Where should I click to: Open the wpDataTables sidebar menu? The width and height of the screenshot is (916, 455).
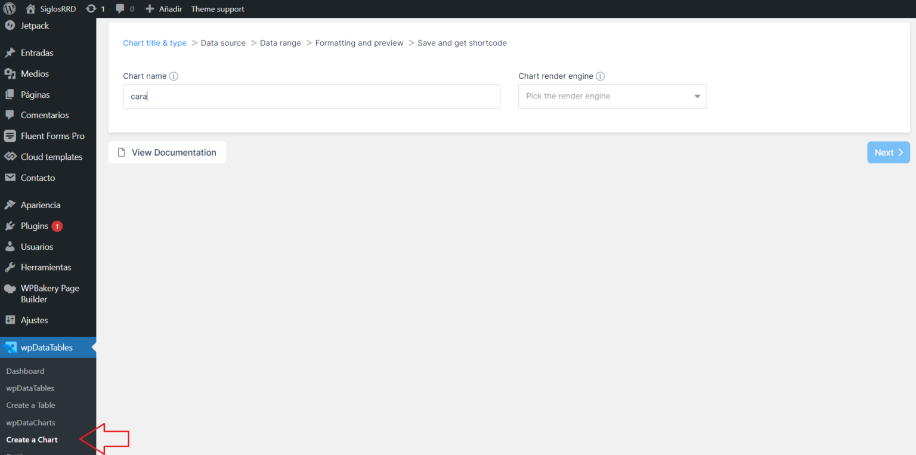click(x=47, y=347)
